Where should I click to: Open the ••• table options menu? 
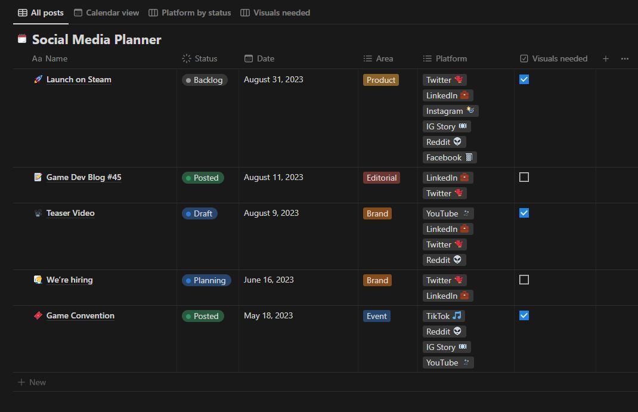(624, 58)
